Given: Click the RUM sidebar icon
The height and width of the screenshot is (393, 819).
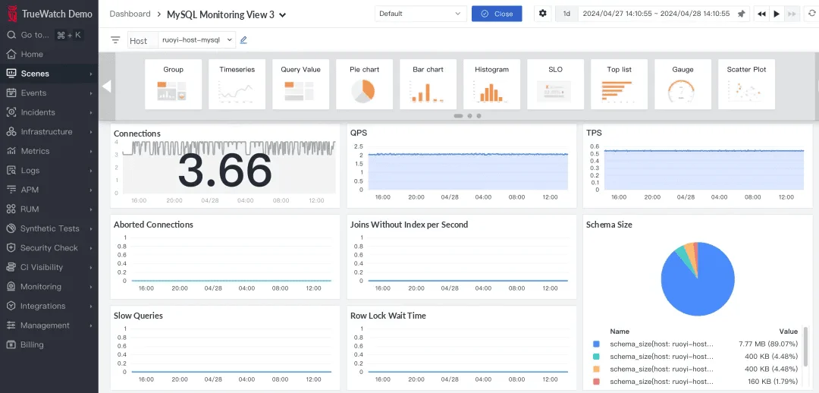Looking at the screenshot, I should coord(11,209).
